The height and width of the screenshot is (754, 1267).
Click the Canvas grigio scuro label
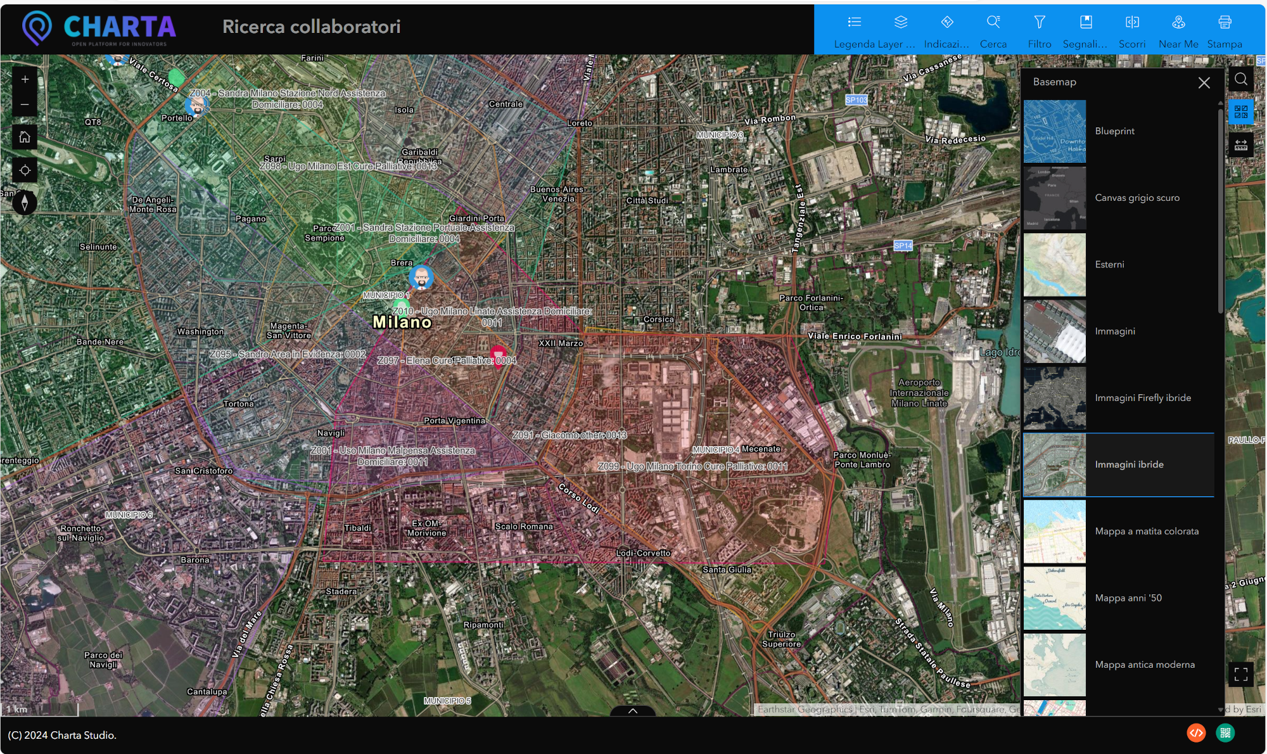point(1137,198)
